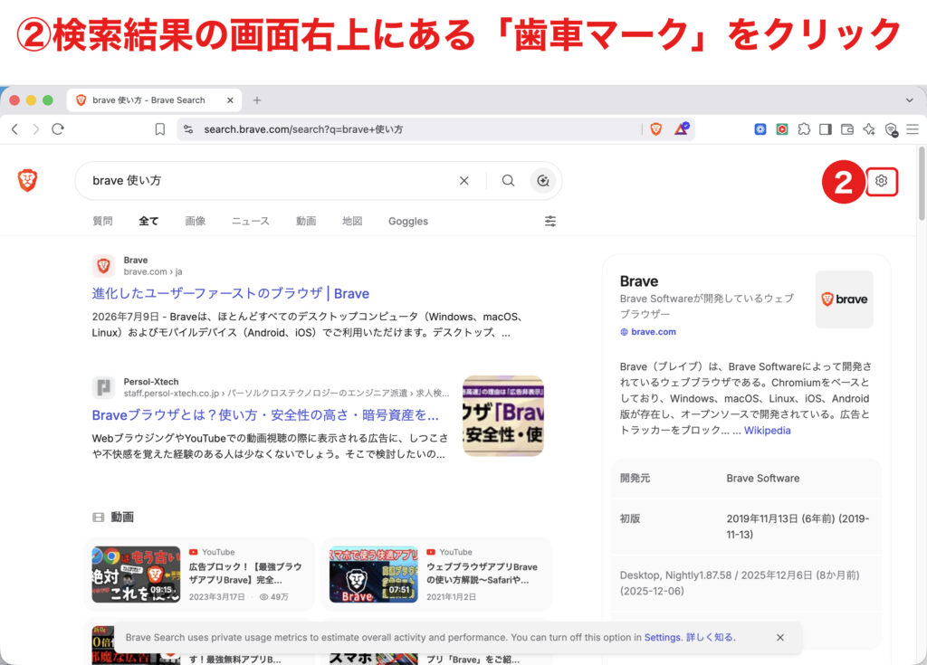The width and height of the screenshot is (927, 665).
Task: Open a new tab with plus button
Action: click(x=256, y=100)
